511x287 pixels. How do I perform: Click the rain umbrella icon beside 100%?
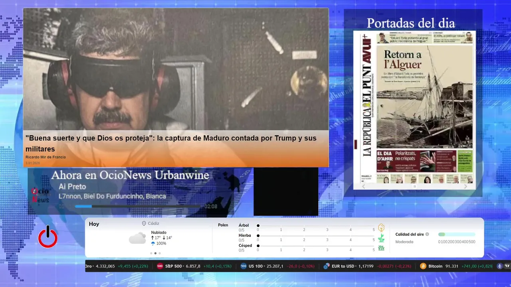point(153,244)
